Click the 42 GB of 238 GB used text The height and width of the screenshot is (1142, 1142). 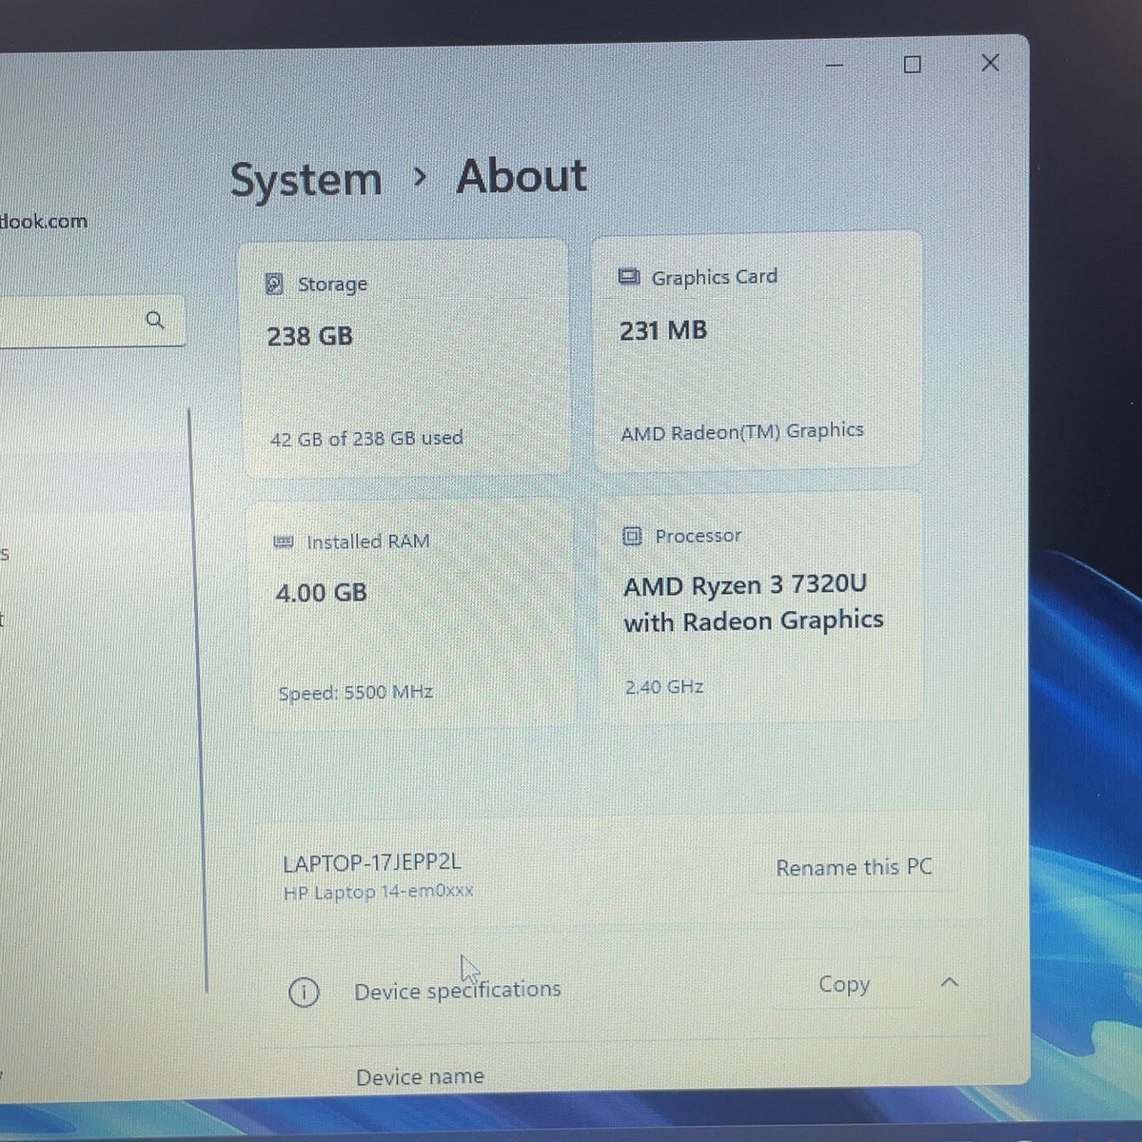coord(366,439)
